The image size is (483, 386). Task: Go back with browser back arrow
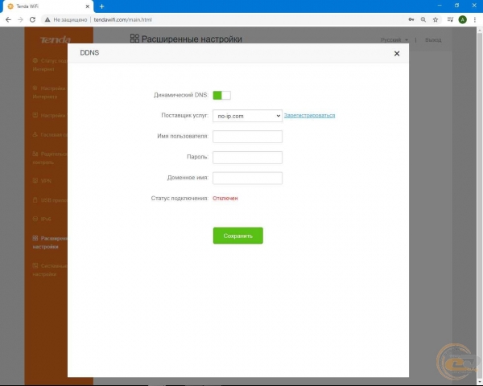point(8,19)
